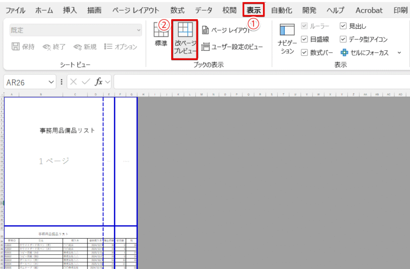Open the Acrobat ribbon tab
The width and height of the screenshot is (410, 269).
click(369, 11)
